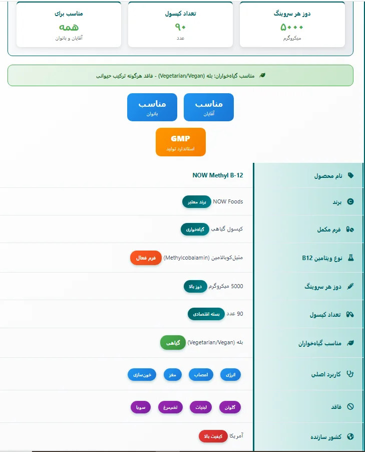Open the دوز هر سروینگ summary card
Image resolution: width=365 pixels, height=452 pixels.
point(292,25)
